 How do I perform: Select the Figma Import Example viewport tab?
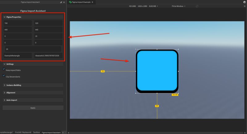coord(81,2)
